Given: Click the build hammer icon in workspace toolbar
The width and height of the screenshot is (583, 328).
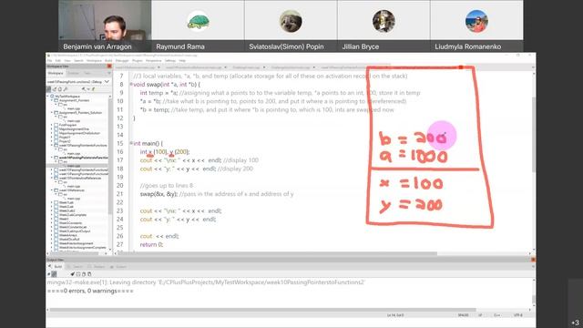Looking at the screenshot, I should (x=84, y=89).
